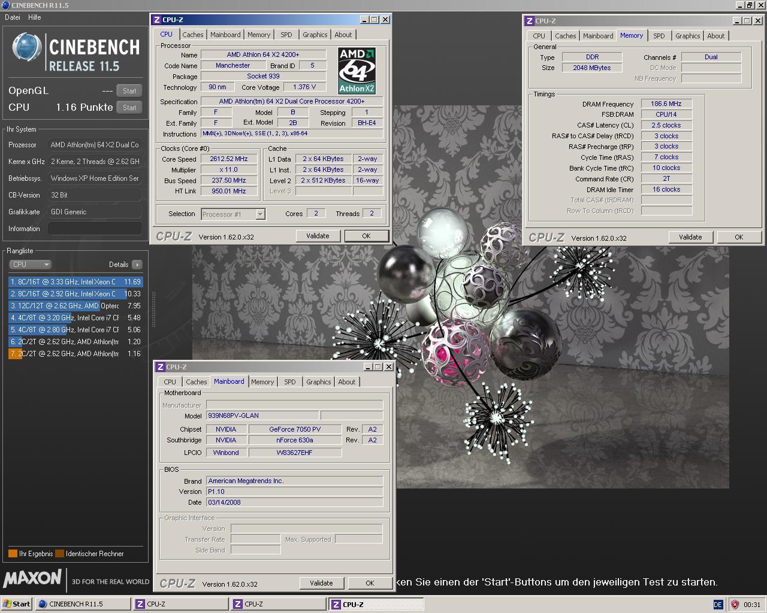This screenshot has width=767, height=613.
Task: Click the Grafikkarte value GDI Generic
Action: pos(95,212)
